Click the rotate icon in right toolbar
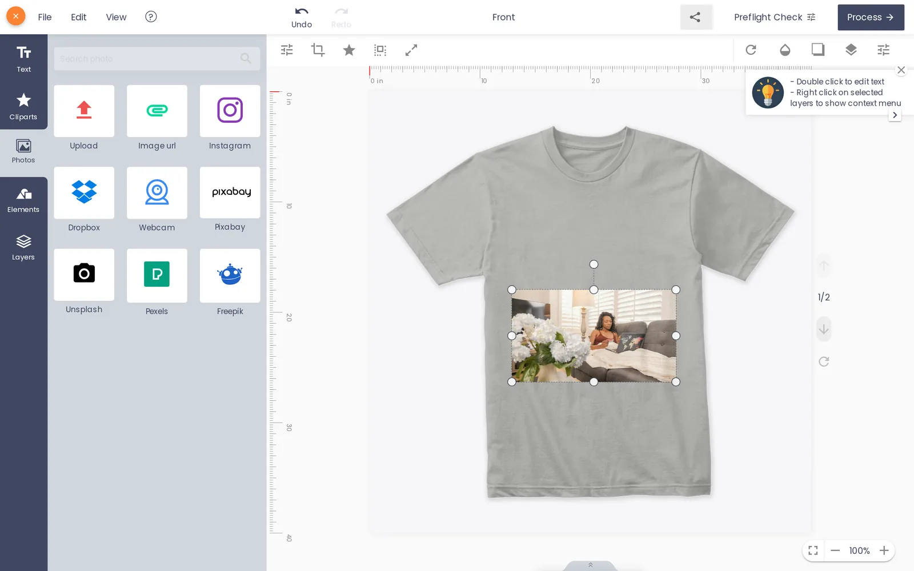 pyautogui.click(x=751, y=50)
